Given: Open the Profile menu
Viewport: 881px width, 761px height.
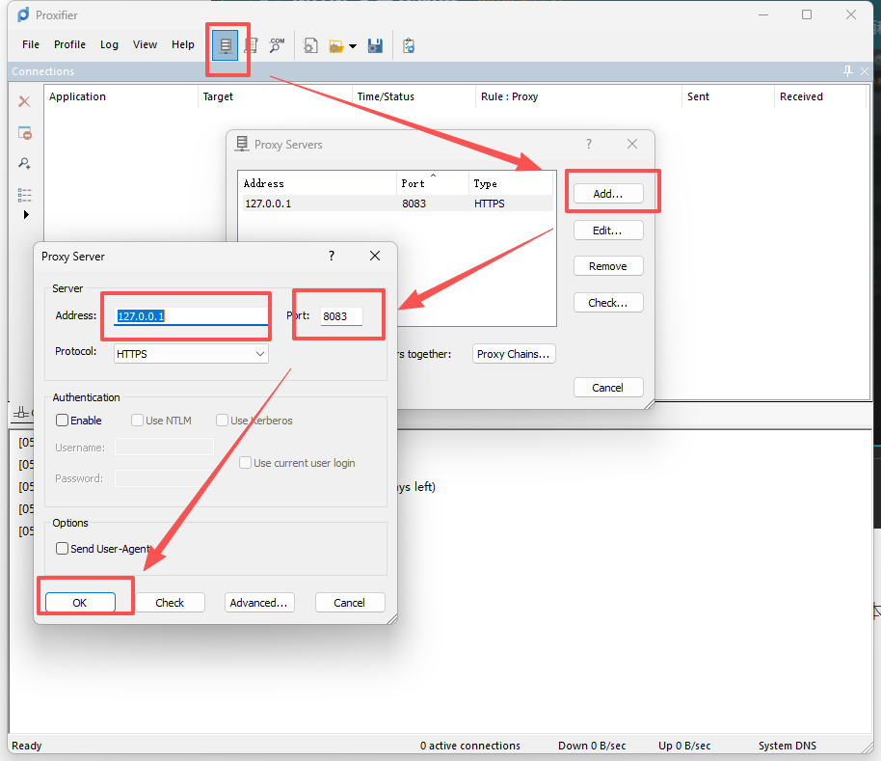Looking at the screenshot, I should pos(69,44).
